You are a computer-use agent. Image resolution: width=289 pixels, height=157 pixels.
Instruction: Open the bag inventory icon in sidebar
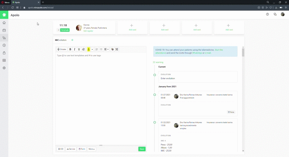click(4, 53)
